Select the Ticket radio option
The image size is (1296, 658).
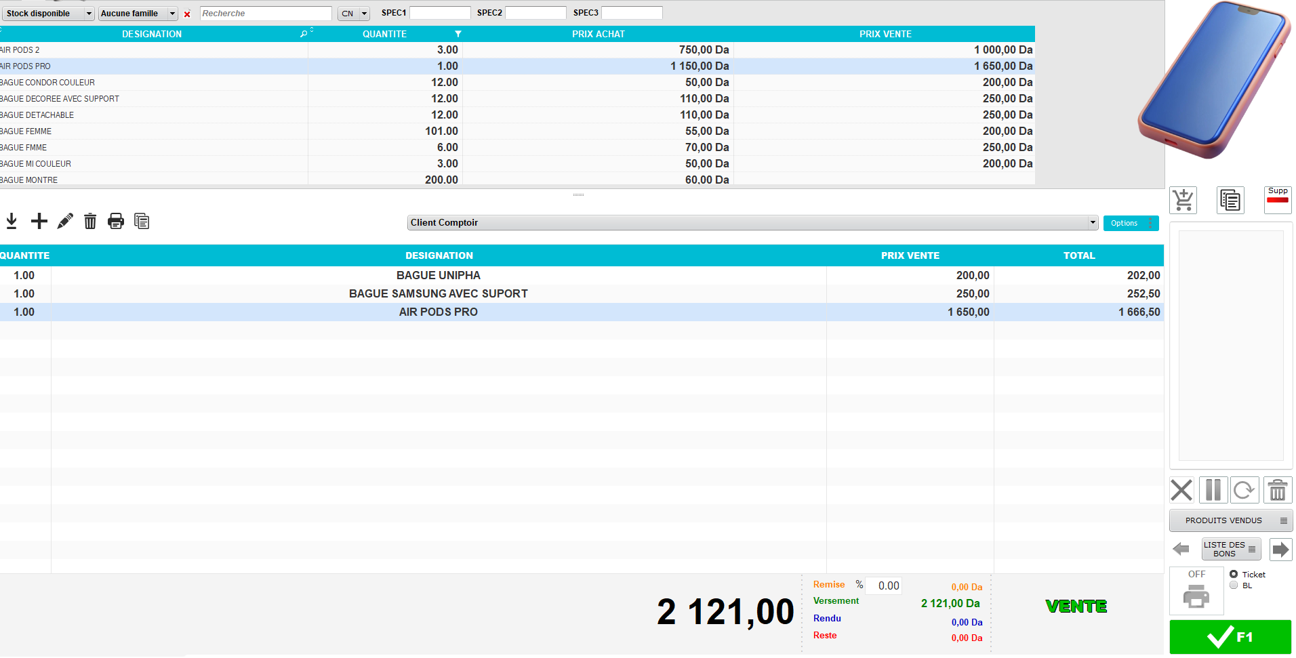coord(1234,574)
